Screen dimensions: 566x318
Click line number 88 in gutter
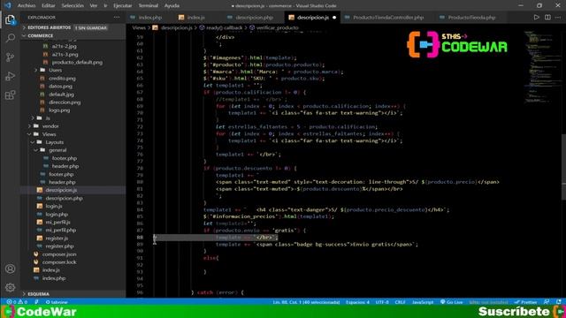(140, 238)
